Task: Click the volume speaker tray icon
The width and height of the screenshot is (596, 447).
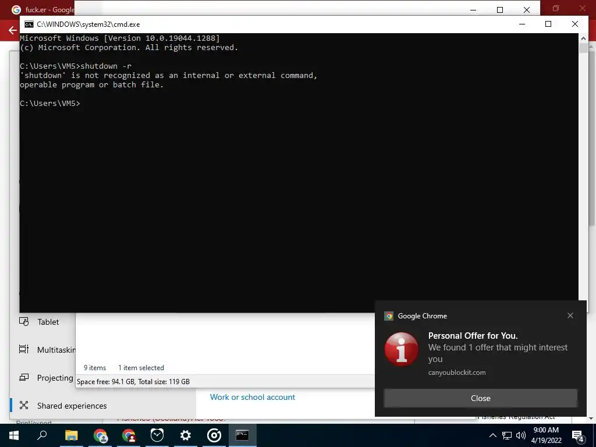Action: coord(521,435)
